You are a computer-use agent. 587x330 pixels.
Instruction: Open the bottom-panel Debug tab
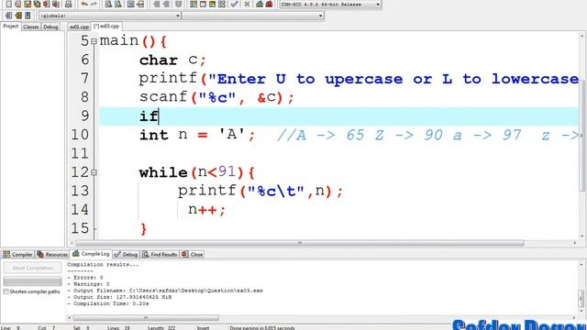pyautogui.click(x=126, y=255)
